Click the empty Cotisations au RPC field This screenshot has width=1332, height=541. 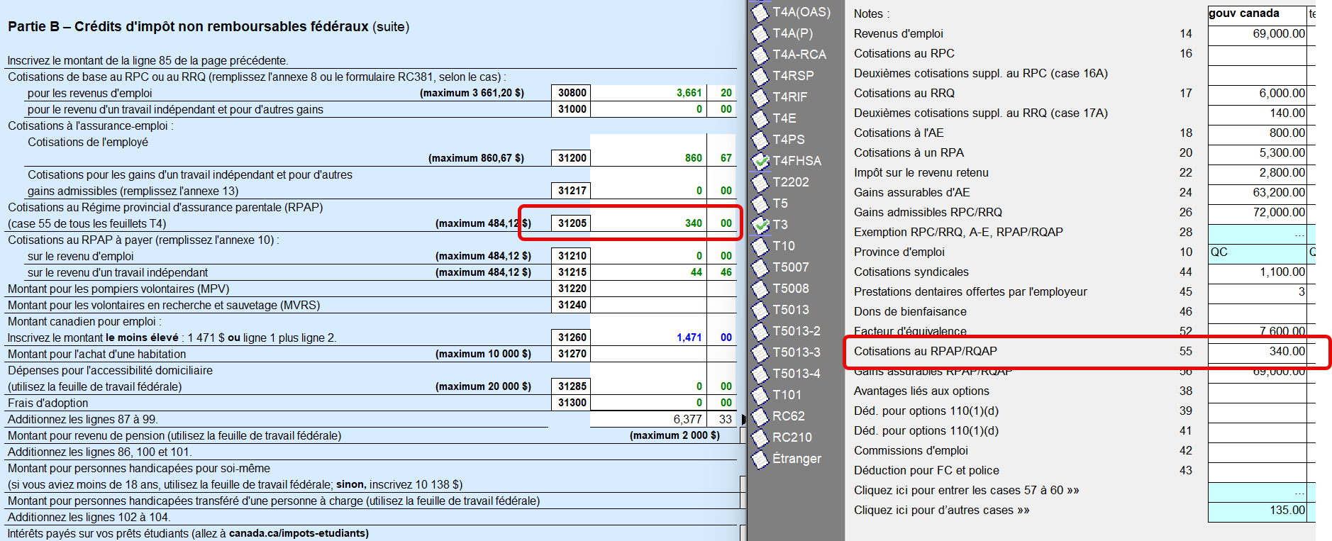coord(1257,54)
